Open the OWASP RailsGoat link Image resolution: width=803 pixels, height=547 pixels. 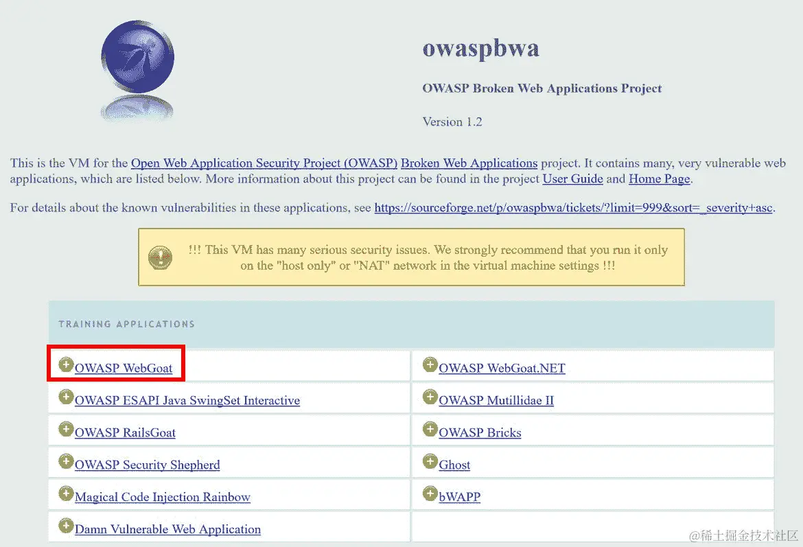click(x=125, y=433)
